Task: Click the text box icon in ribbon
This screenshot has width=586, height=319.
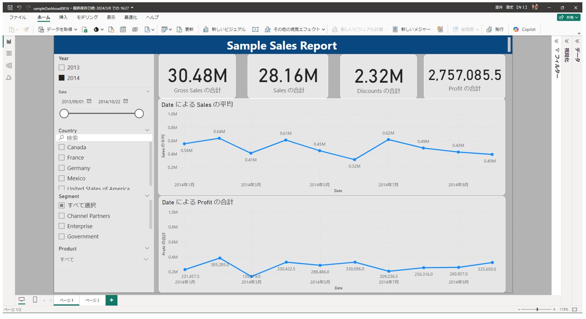Action: point(255,29)
